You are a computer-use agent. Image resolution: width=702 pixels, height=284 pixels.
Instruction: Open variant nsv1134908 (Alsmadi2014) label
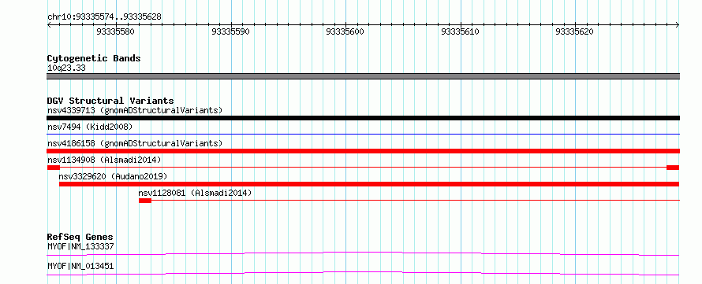click(x=104, y=160)
